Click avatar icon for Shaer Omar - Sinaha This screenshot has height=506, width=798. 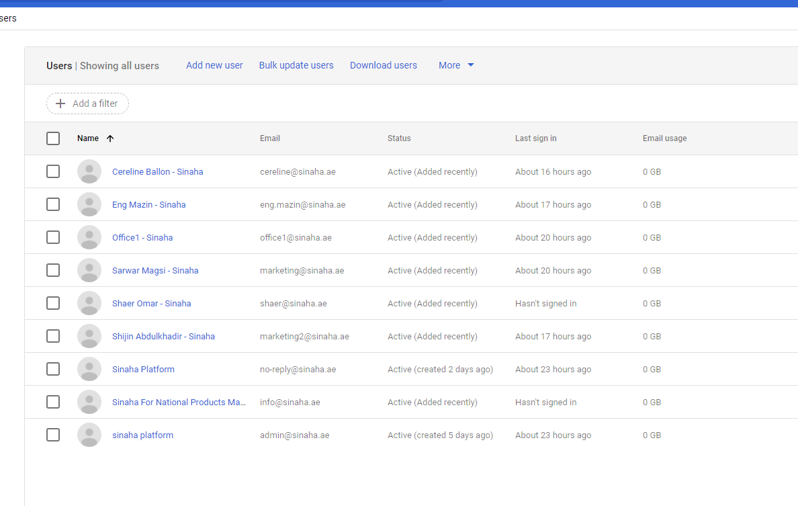pos(89,303)
